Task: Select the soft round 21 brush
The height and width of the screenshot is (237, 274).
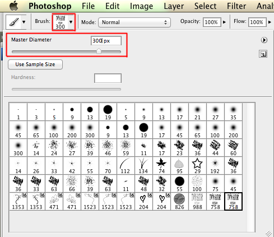Action: point(197,111)
